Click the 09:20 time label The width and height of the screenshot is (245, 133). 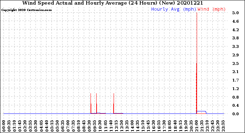(89, 126)
